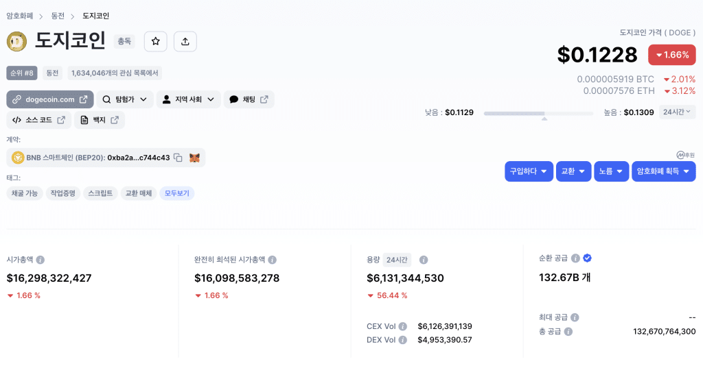Copy the BEP20 contract address
This screenshot has height=366, width=703.
click(178, 158)
